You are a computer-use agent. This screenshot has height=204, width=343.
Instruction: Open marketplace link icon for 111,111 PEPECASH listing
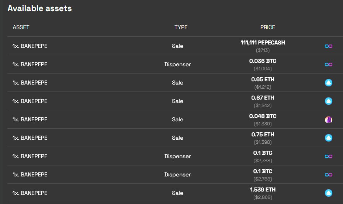(x=328, y=46)
